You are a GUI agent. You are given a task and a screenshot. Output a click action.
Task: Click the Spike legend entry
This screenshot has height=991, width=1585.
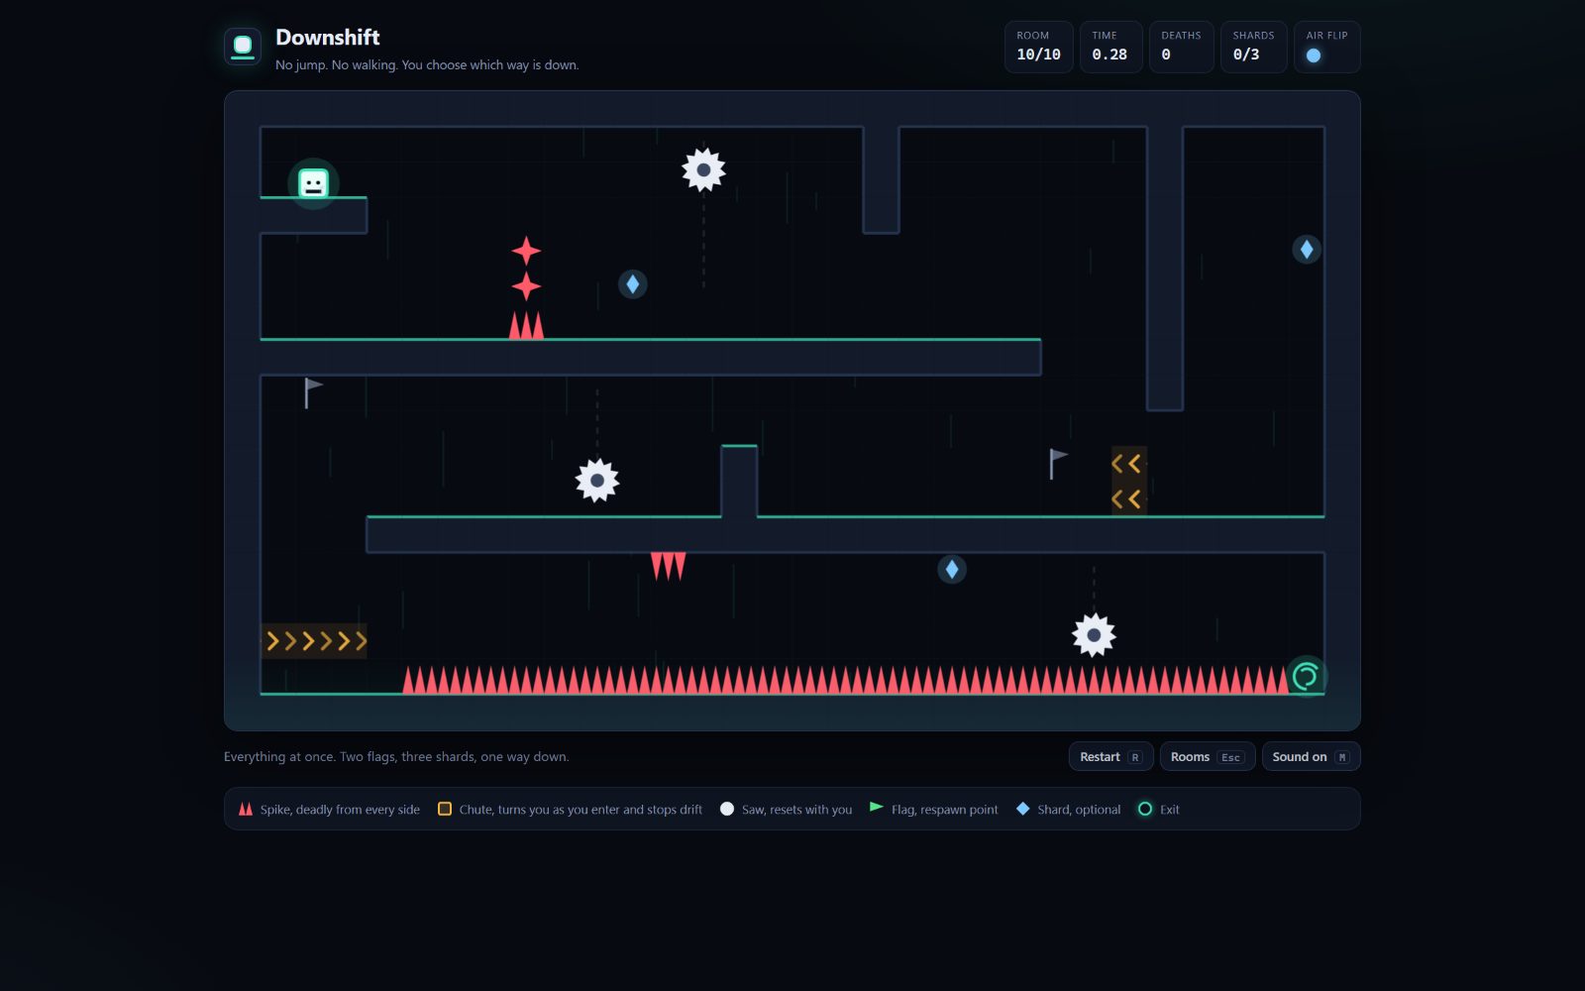pyautogui.click(x=329, y=810)
